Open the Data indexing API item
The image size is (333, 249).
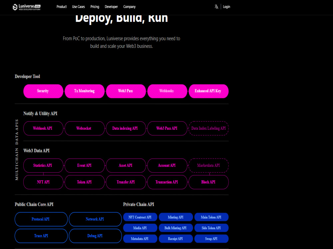pos(126,128)
